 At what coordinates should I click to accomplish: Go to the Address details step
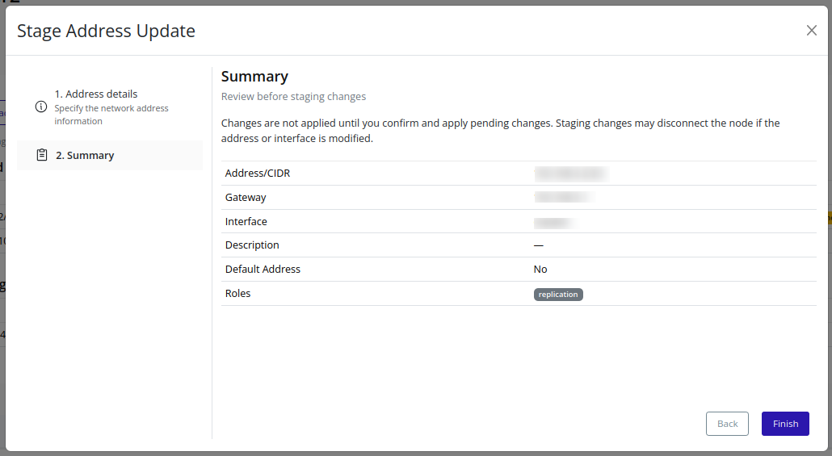96,94
